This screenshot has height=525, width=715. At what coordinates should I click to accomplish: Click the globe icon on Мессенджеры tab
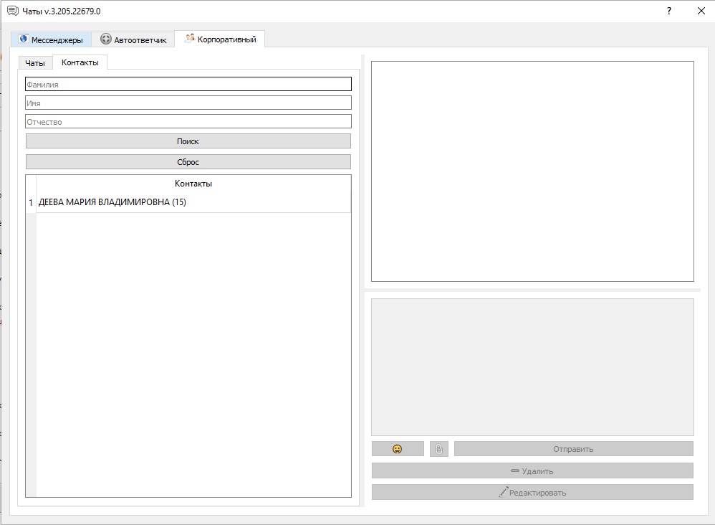(x=24, y=39)
